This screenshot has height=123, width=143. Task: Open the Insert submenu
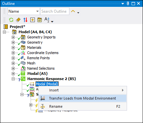[x=83, y=90]
